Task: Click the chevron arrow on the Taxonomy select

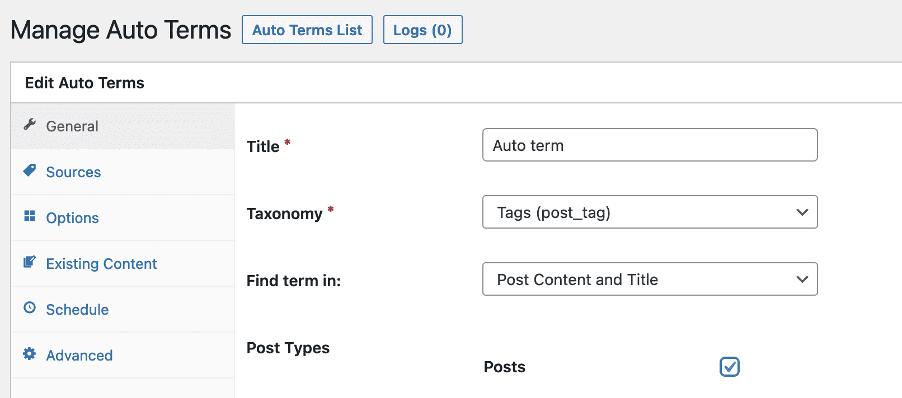Action: pos(802,212)
